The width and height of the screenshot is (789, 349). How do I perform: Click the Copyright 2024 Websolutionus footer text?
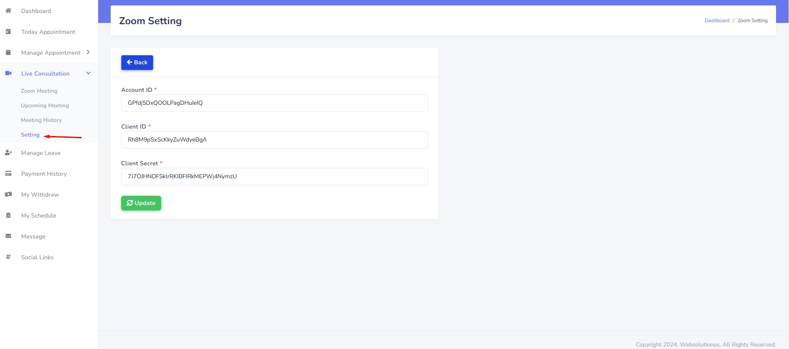coord(705,344)
